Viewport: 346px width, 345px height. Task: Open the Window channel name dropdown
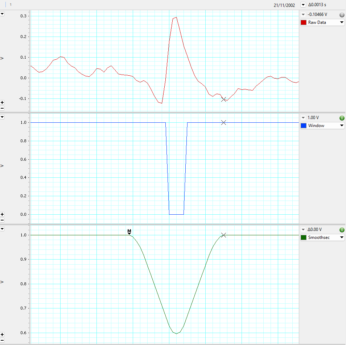(x=342, y=126)
